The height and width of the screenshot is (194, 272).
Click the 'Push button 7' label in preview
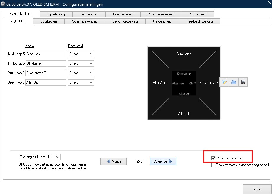click(x=208, y=83)
